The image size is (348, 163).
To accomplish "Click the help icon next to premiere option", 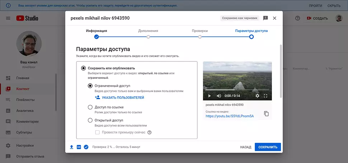I will pyautogui.click(x=150, y=132).
